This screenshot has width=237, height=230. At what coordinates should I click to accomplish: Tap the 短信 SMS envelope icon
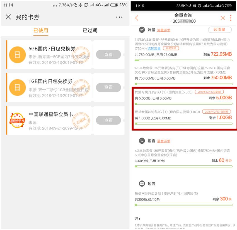point(141,183)
